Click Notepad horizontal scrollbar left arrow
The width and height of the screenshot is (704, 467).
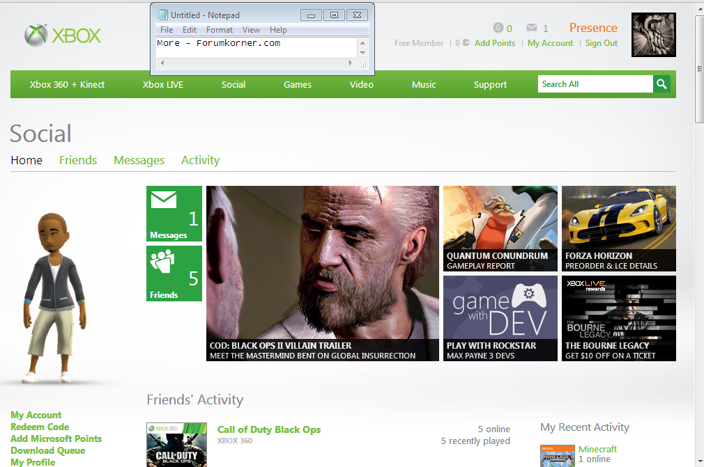click(x=162, y=63)
